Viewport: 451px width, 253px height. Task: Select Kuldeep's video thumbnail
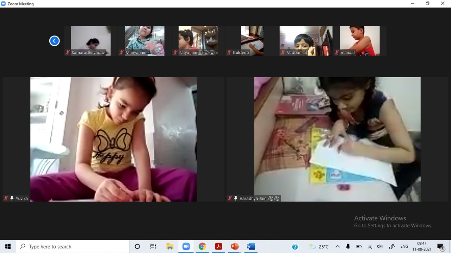coord(252,41)
